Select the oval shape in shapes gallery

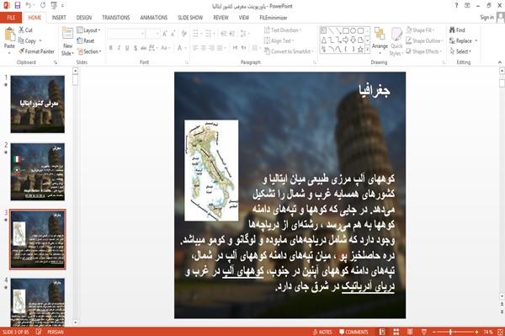pos(353,30)
